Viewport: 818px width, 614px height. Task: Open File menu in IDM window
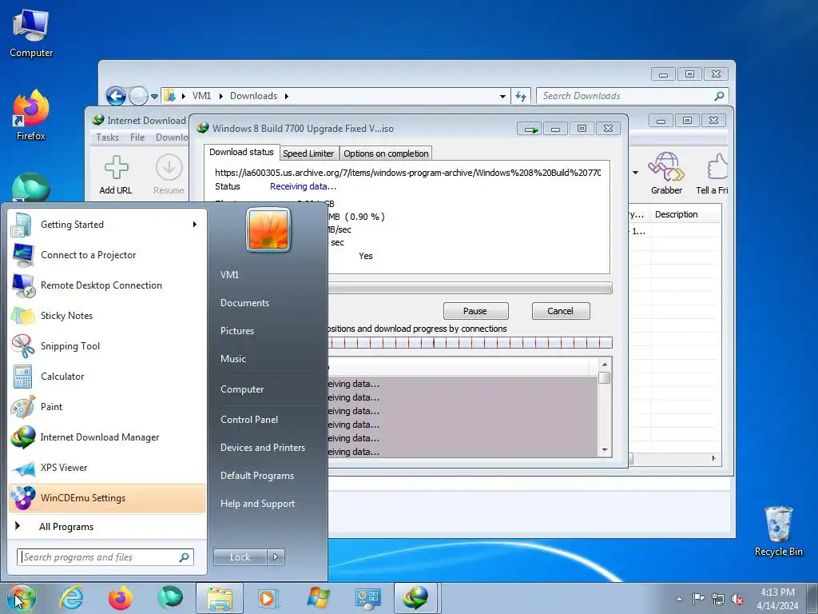pyautogui.click(x=137, y=138)
